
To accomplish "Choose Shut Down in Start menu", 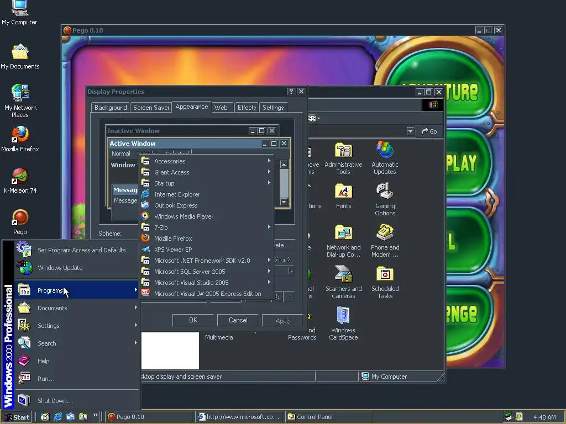I will (x=77, y=401).
